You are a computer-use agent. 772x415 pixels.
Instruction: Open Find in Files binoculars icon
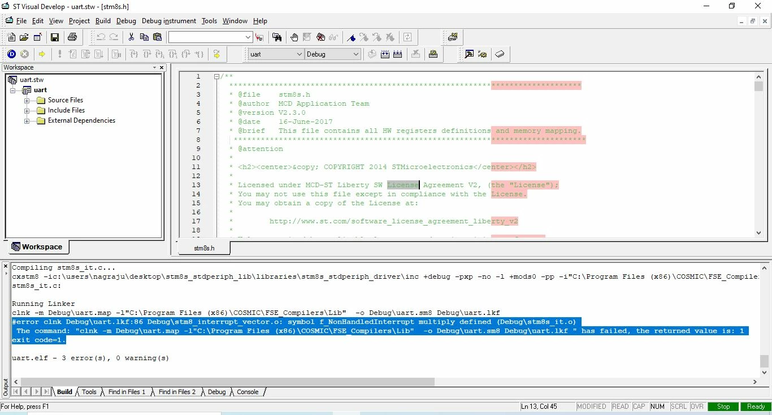(277, 37)
